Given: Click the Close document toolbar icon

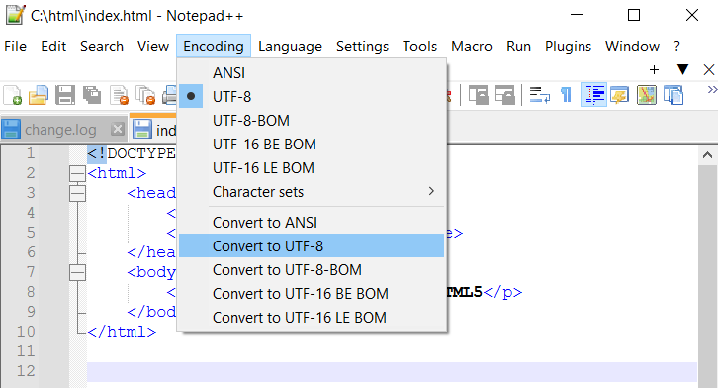Looking at the screenshot, I should point(119,95).
